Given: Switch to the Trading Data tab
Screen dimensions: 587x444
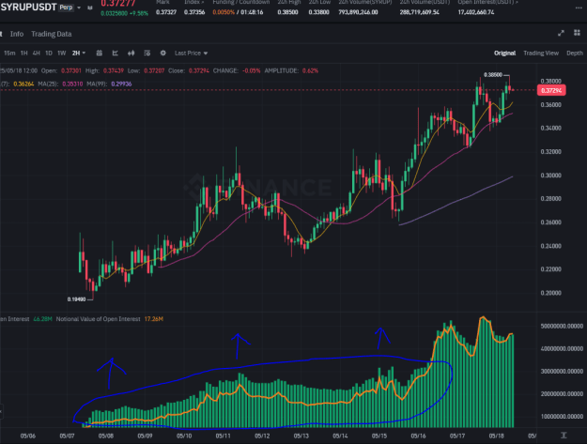Looking at the screenshot, I should tap(52, 34).
